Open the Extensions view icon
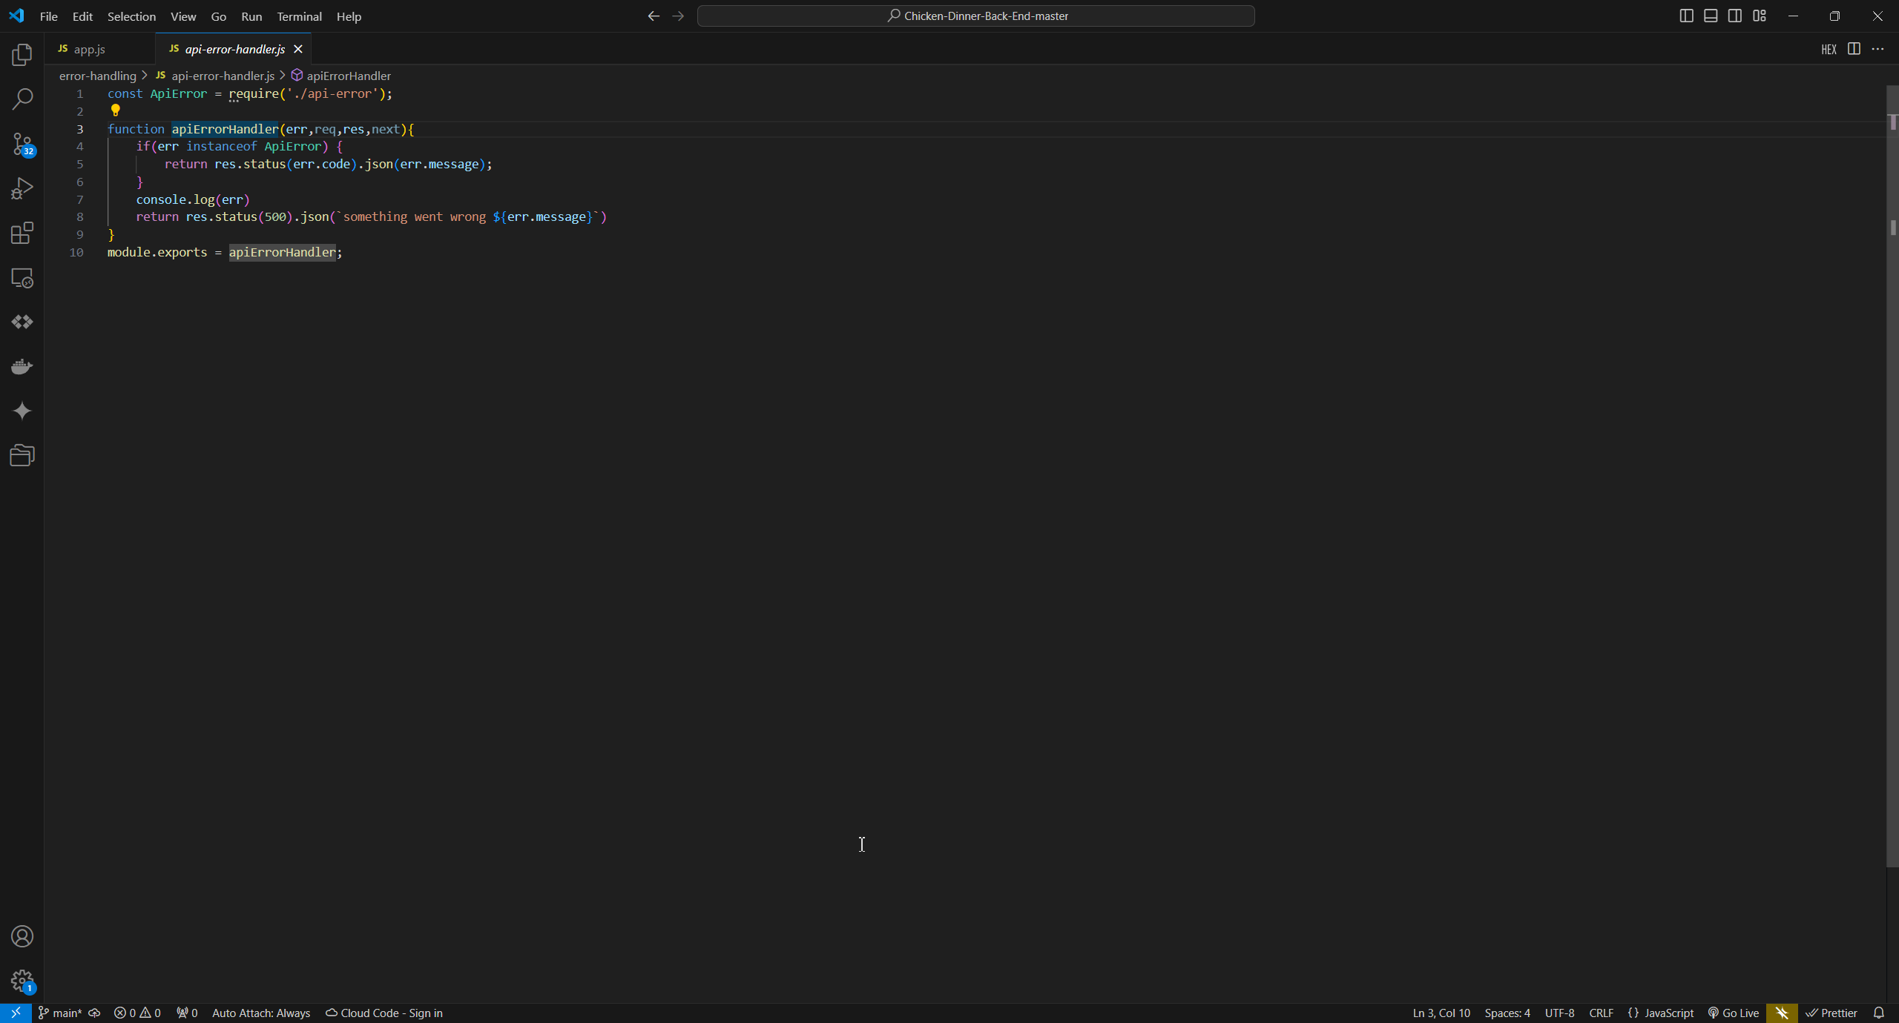The height and width of the screenshot is (1023, 1899). [22, 233]
